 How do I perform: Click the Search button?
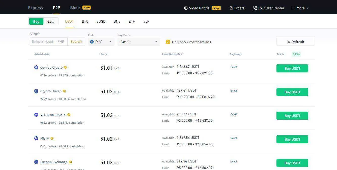coord(76,41)
